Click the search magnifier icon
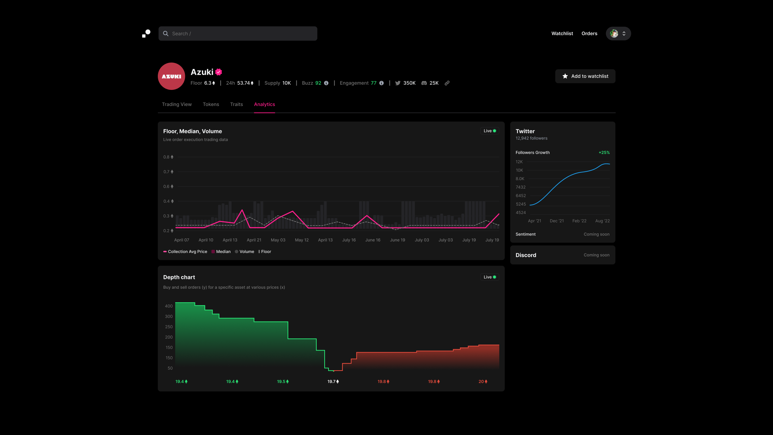This screenshot has height=435, width=773. pyautogui.click(x=166, y=34)
